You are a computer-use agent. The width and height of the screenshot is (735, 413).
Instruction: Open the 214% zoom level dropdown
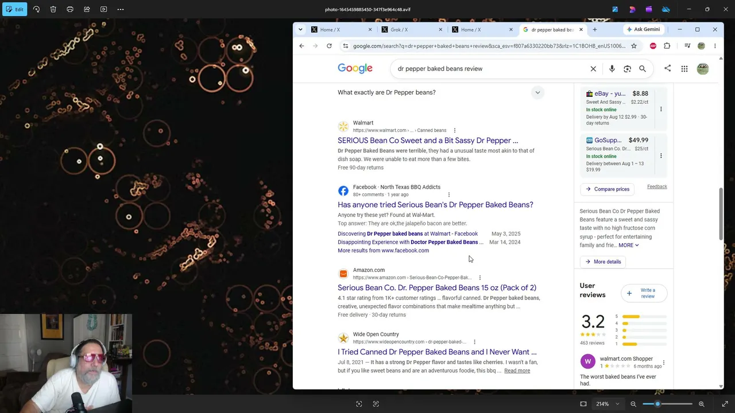coord(608,404)
